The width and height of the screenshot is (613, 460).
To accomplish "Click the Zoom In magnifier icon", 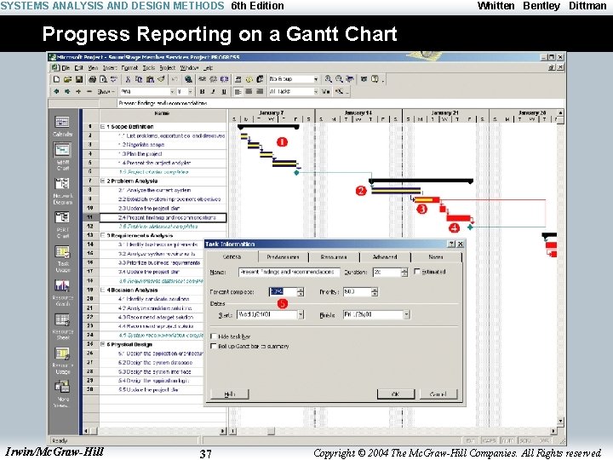I will click(x=329, y=79).
